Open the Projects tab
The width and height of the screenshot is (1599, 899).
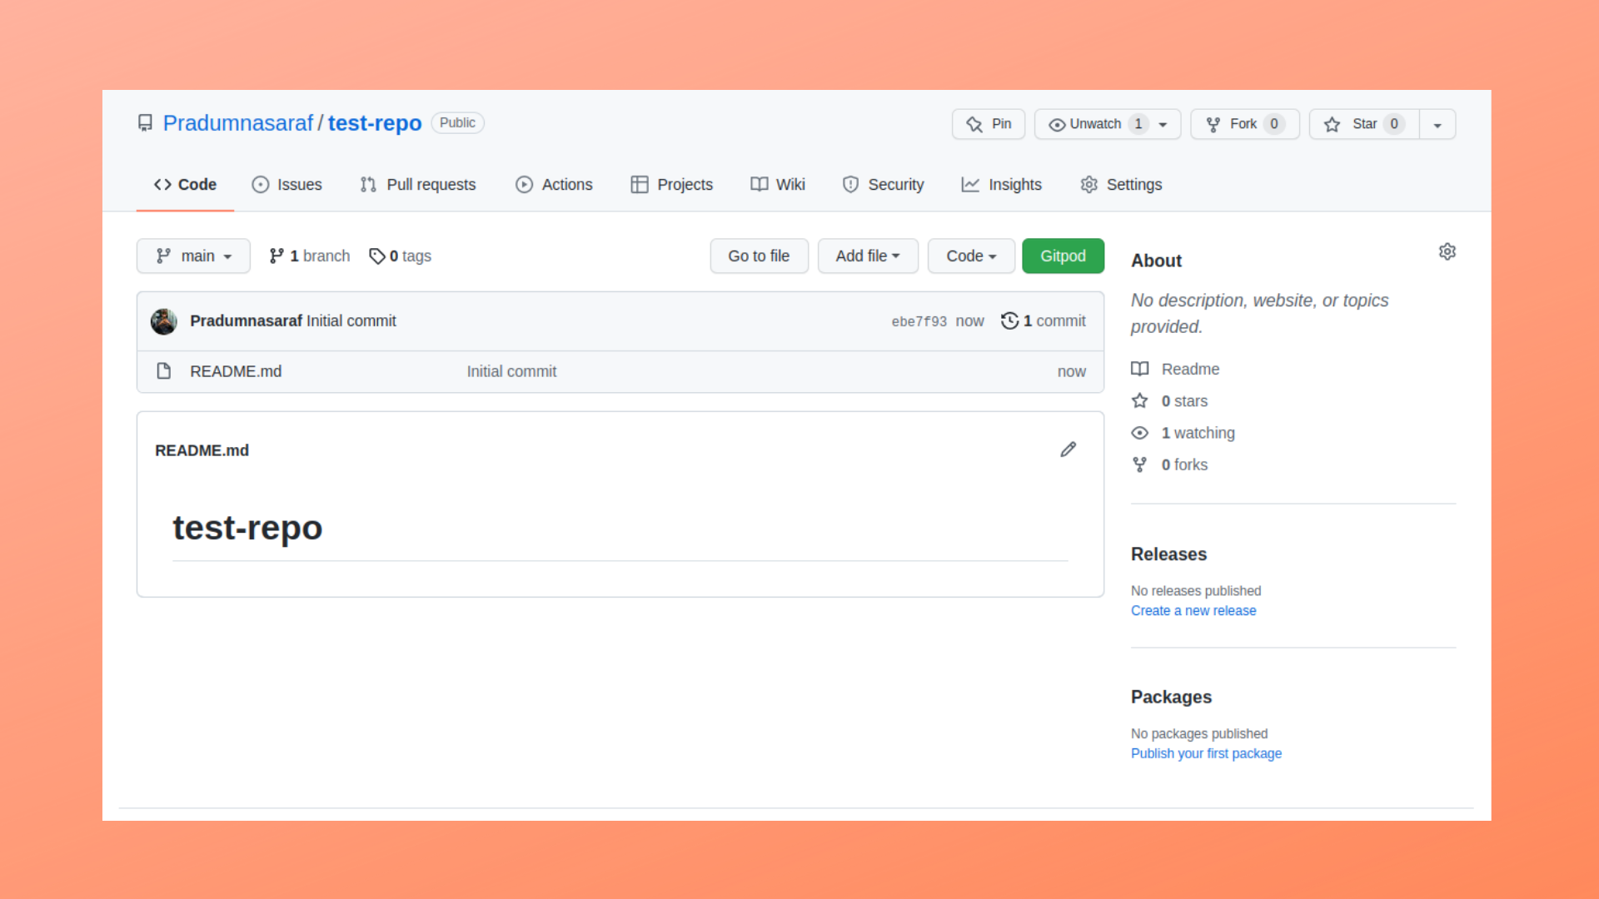[x=672, y=185]
